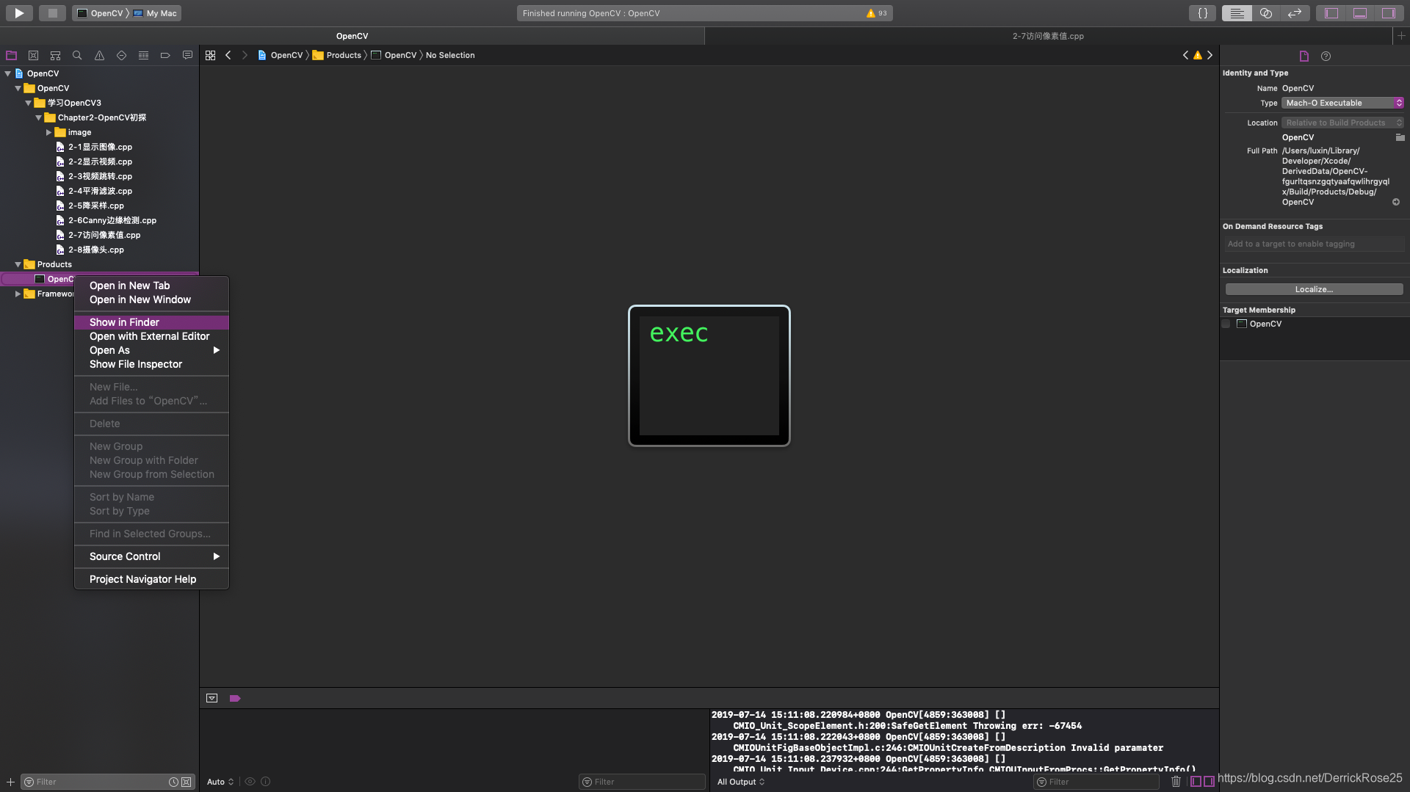Viewport: 1410px width, 792px height.
Task: Open the report navigator
Action: (x=187, y=55)
